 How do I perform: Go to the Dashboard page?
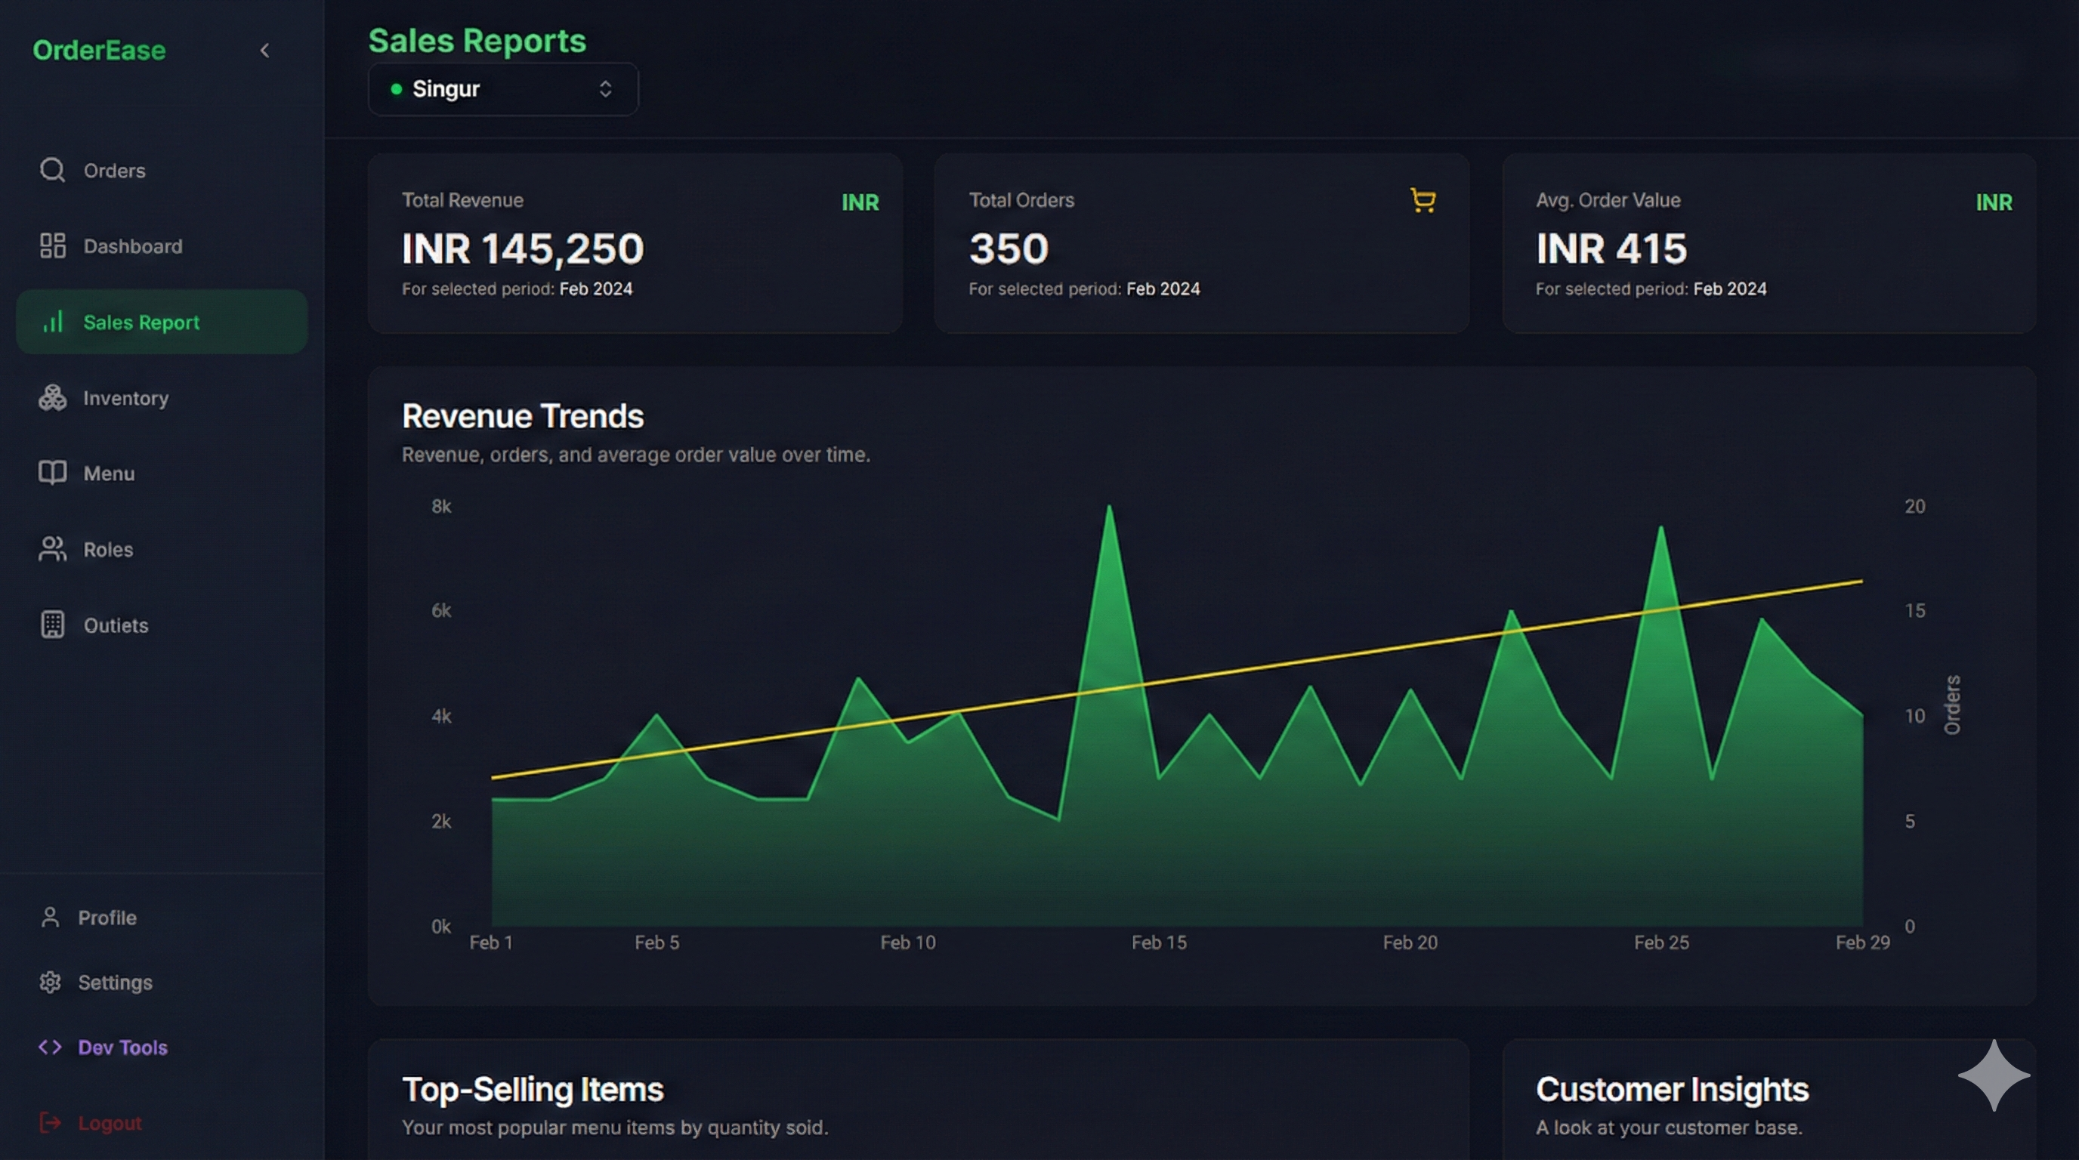[x=162, y=246]
